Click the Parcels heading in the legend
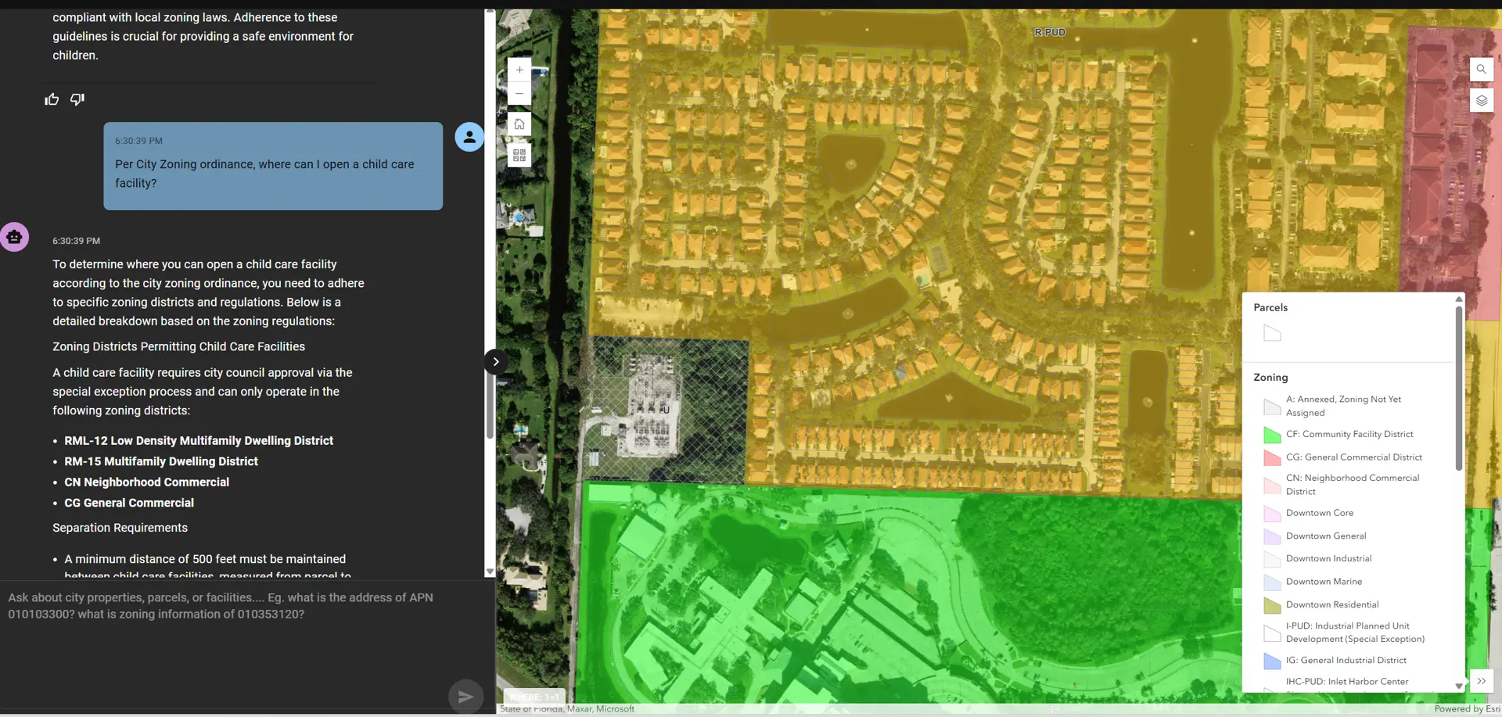 pos(1270,307)
